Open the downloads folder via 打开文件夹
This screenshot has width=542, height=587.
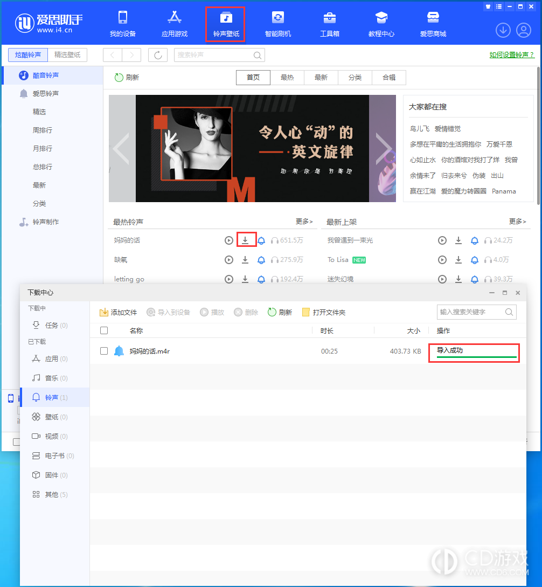pyautogui.click(x=323, y=312)
